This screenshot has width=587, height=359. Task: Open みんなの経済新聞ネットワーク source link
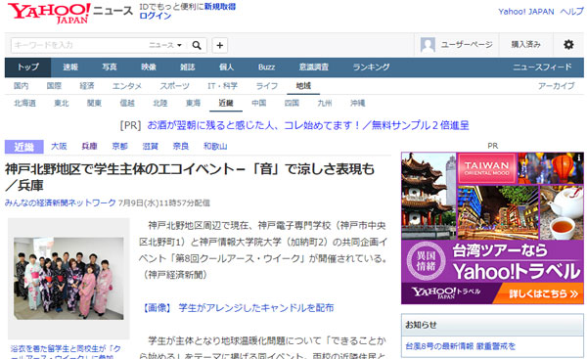tap(61, 202)
